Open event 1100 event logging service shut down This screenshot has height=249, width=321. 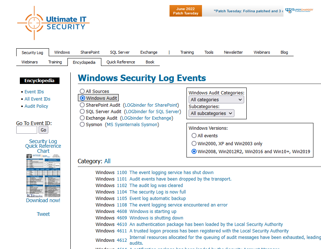coord(171,173)
